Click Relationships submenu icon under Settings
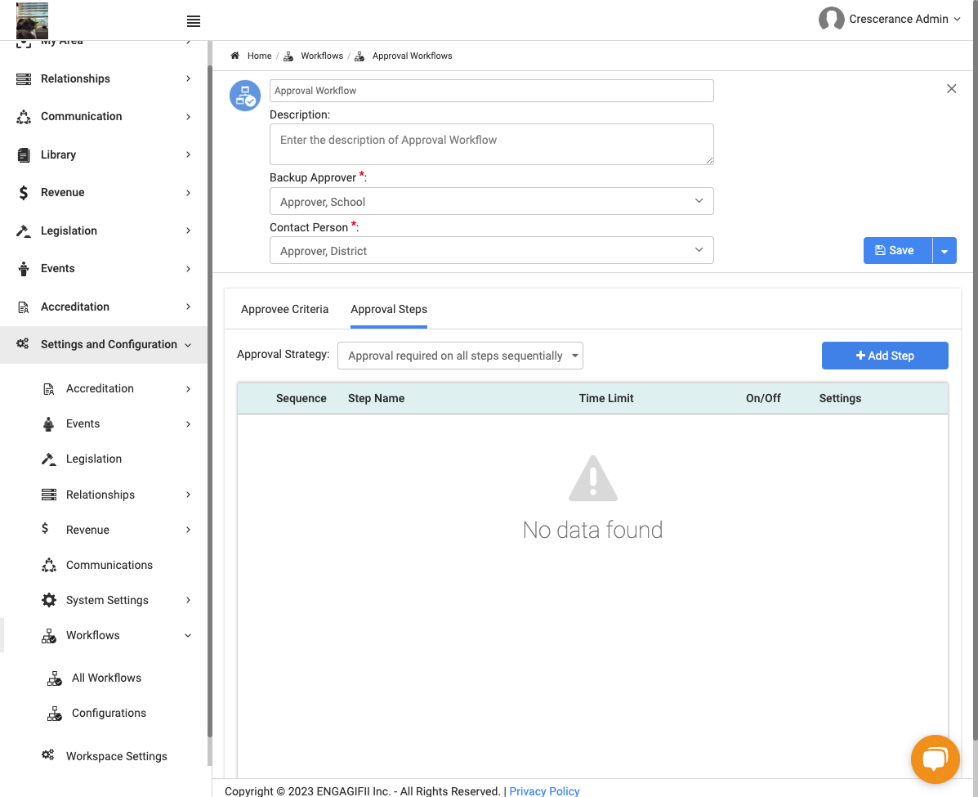The height and width of the screenshot is (797, 978). [49, 495]
